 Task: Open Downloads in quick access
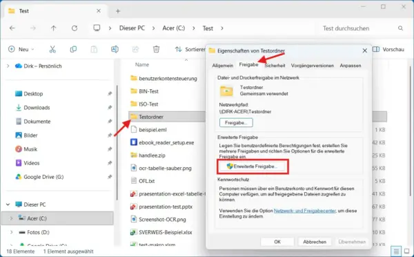(37, 107)
